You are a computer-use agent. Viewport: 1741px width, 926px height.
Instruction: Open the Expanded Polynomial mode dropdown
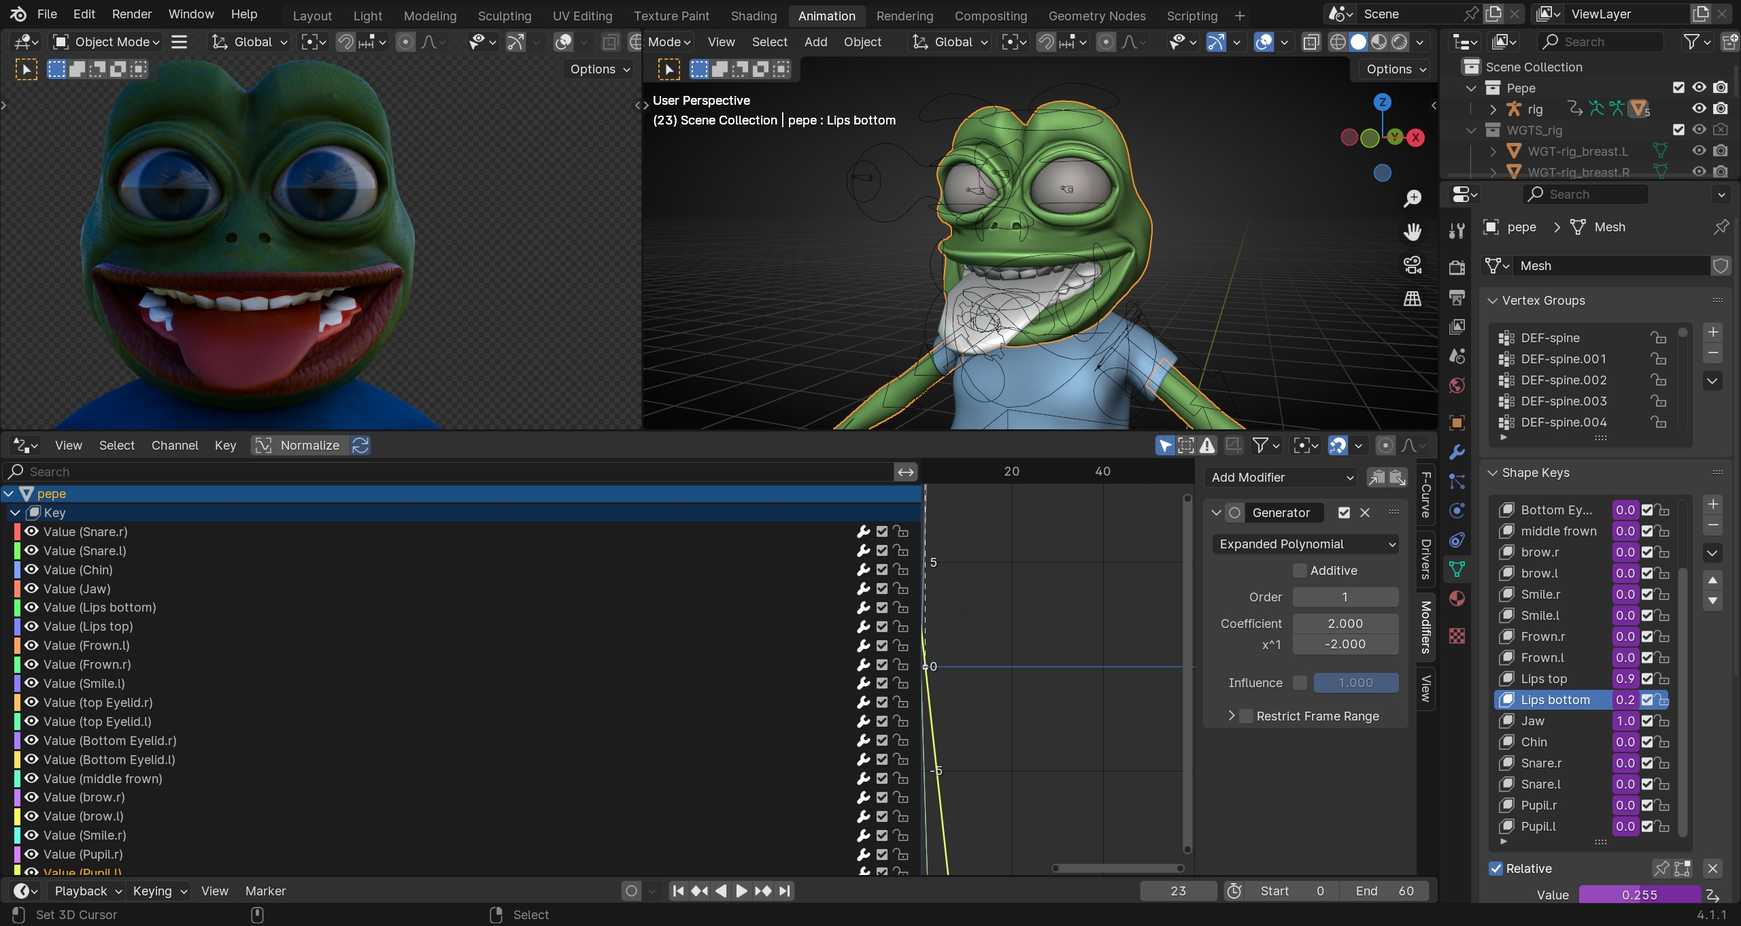coord(1305,544)
